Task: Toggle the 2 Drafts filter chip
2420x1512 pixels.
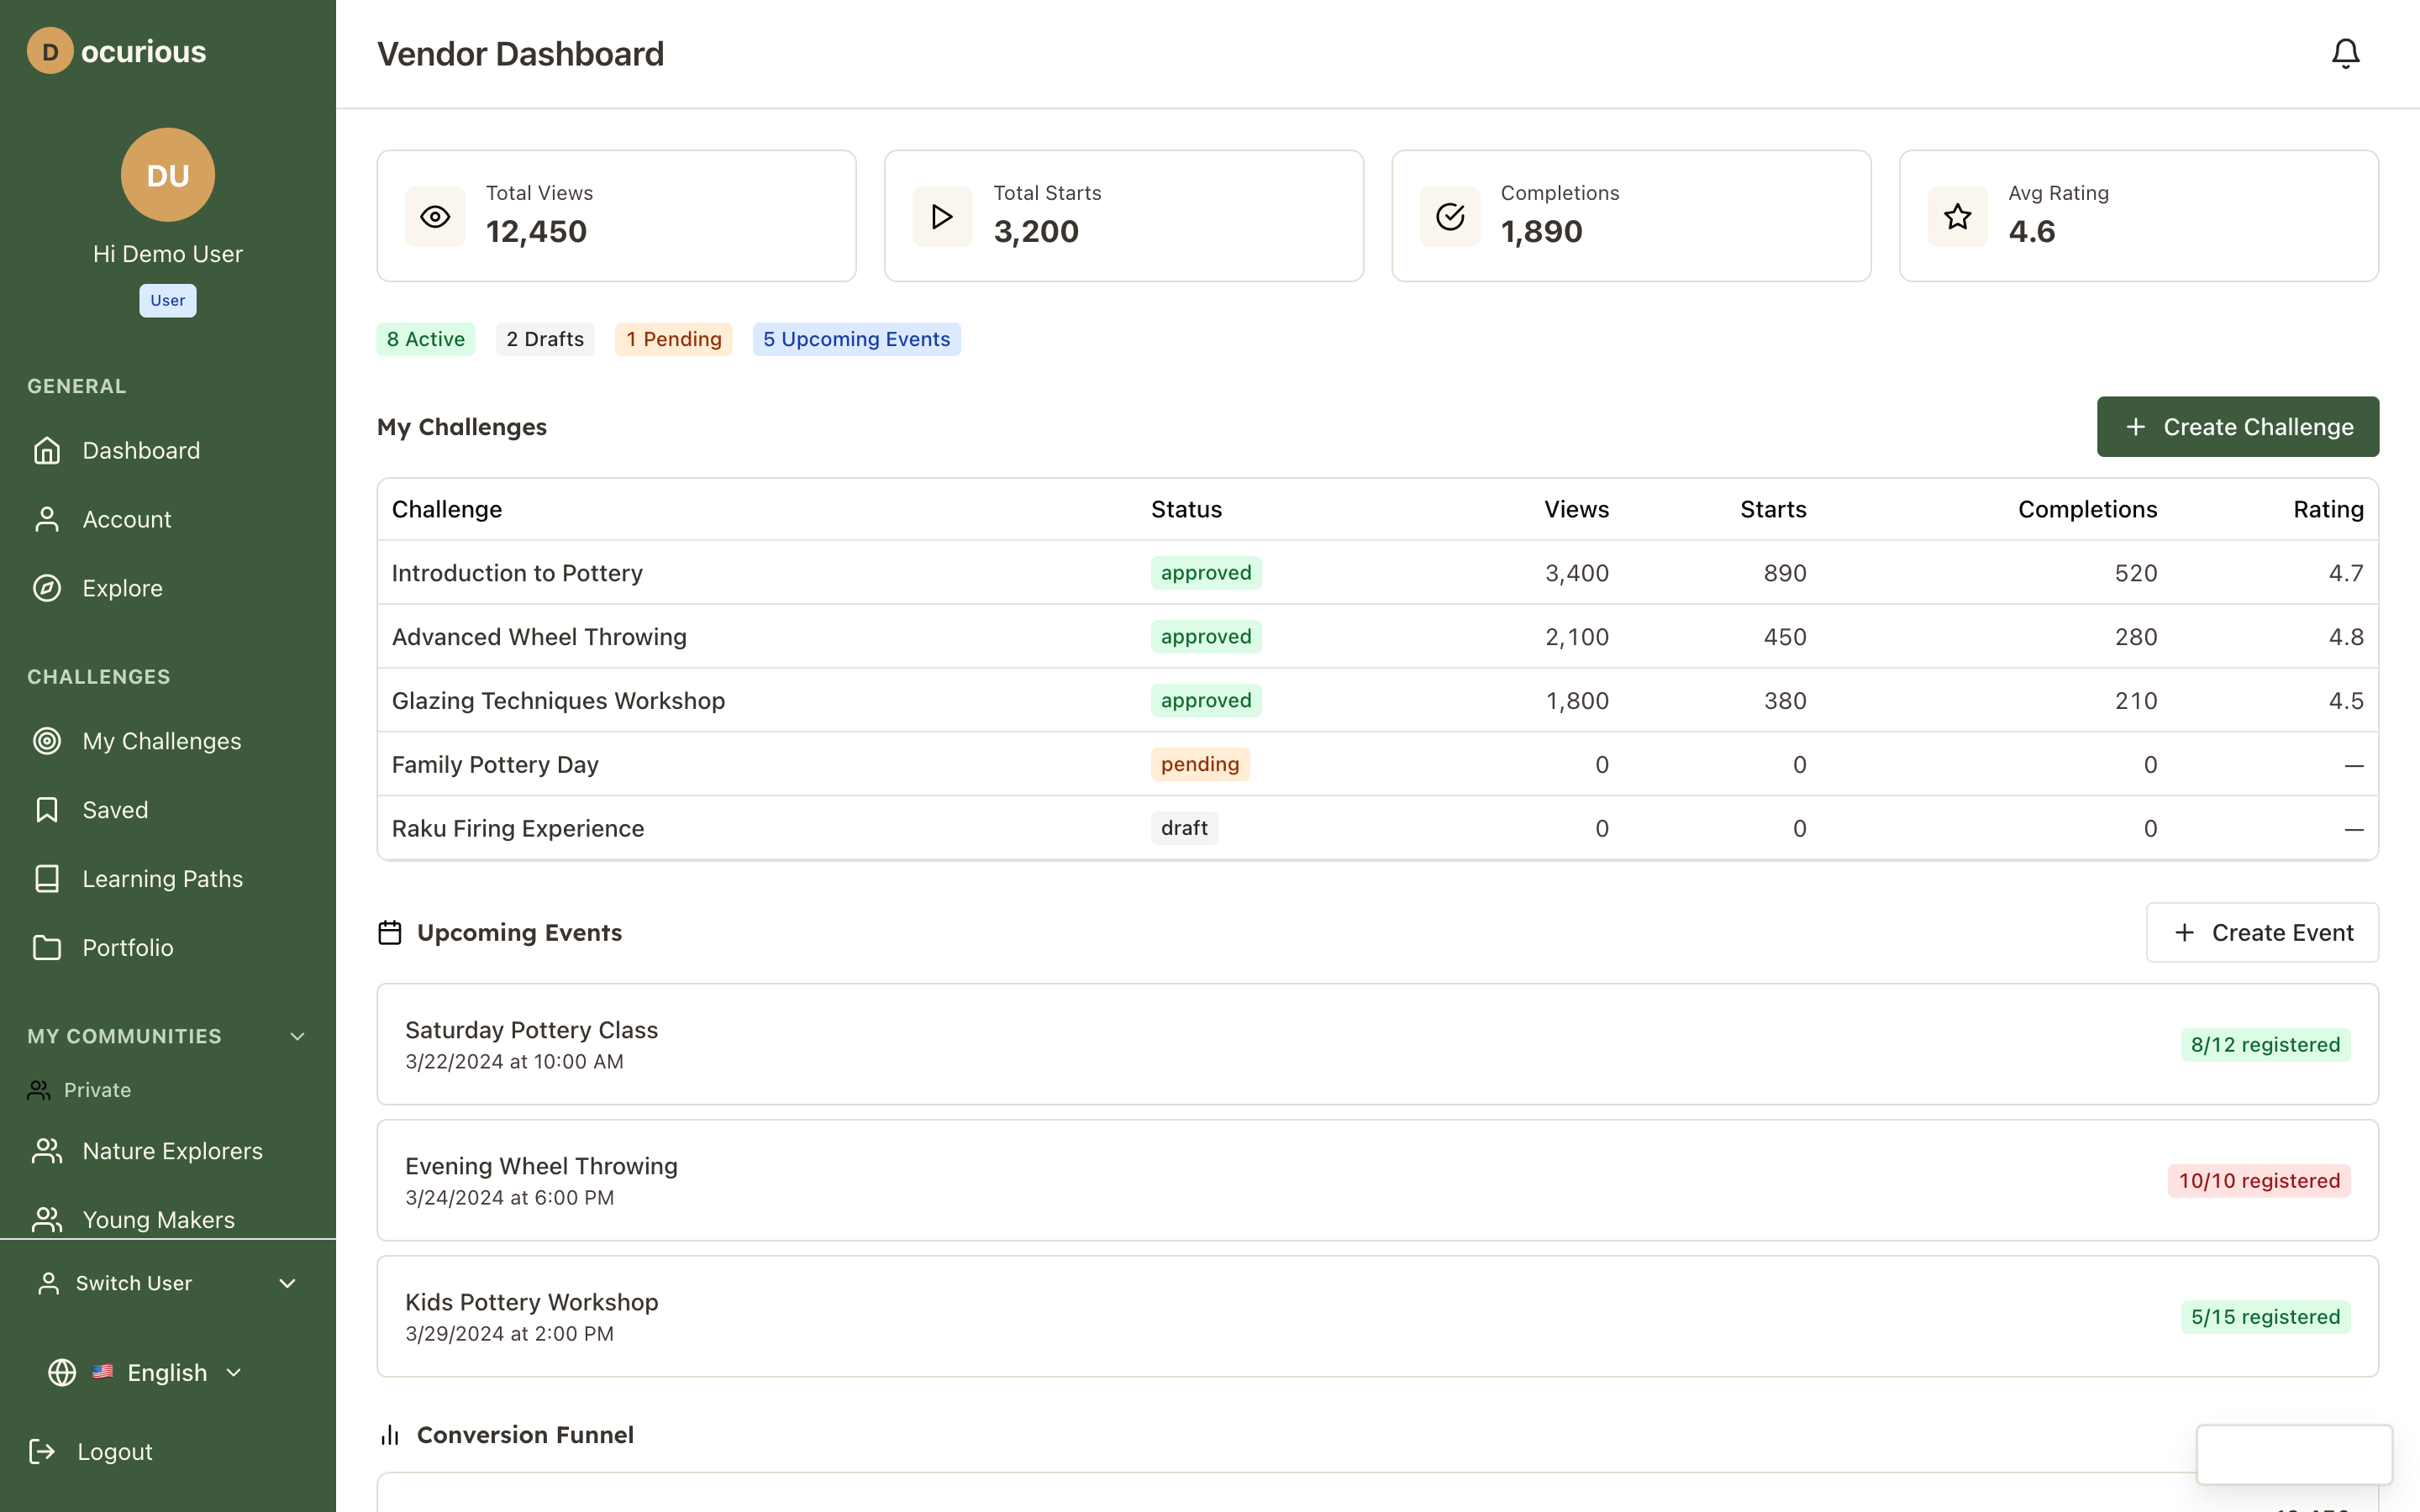Action: coord(544,339)
